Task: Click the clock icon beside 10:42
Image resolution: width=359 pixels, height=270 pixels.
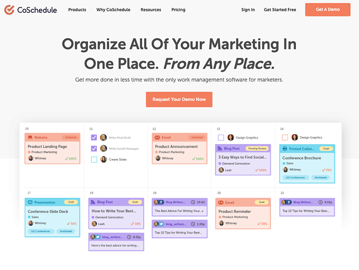Action: point(193,202)
